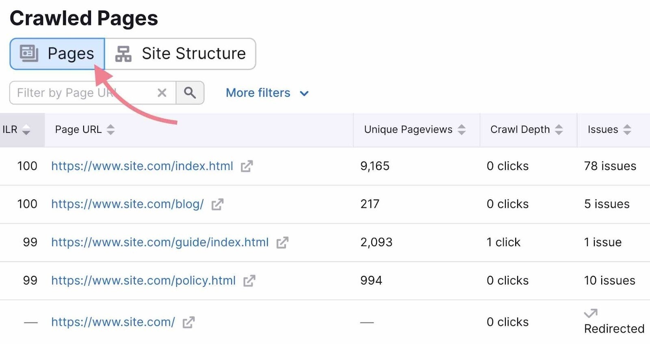Image resolution: width=650 pixels, height=344 pixels.
Task: Open the https://www.site.com/blog/ link
Action: (127, 204)
